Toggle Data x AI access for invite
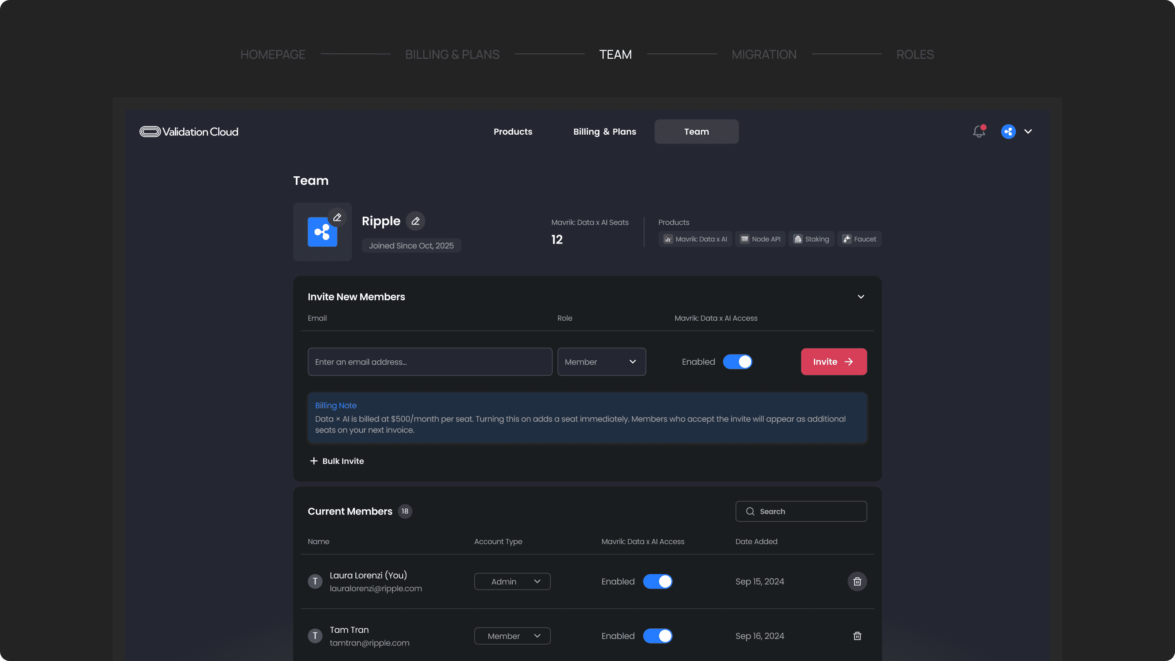Screen dimensions: 1175x661 coord(737,362)
